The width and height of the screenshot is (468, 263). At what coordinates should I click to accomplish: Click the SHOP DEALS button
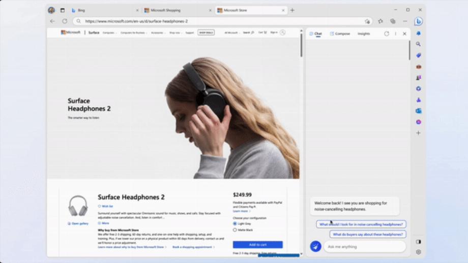(206, 32)
